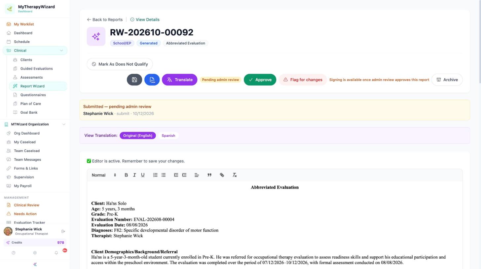481x269 pixels.
Task: Toggle italic formatting in editor toolbar
Action: click(x=134, y=175)
